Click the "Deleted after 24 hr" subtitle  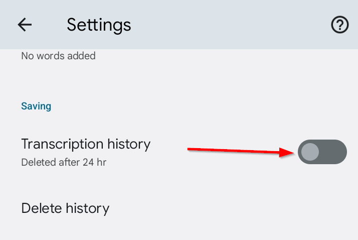click(x=64, y=162)
